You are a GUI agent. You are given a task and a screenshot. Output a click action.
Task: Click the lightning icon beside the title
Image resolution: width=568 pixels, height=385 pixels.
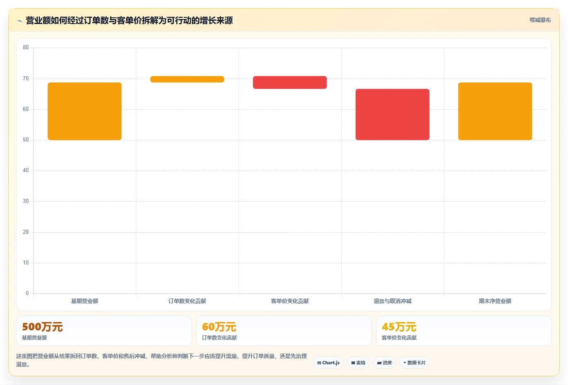tap(19, 21)
